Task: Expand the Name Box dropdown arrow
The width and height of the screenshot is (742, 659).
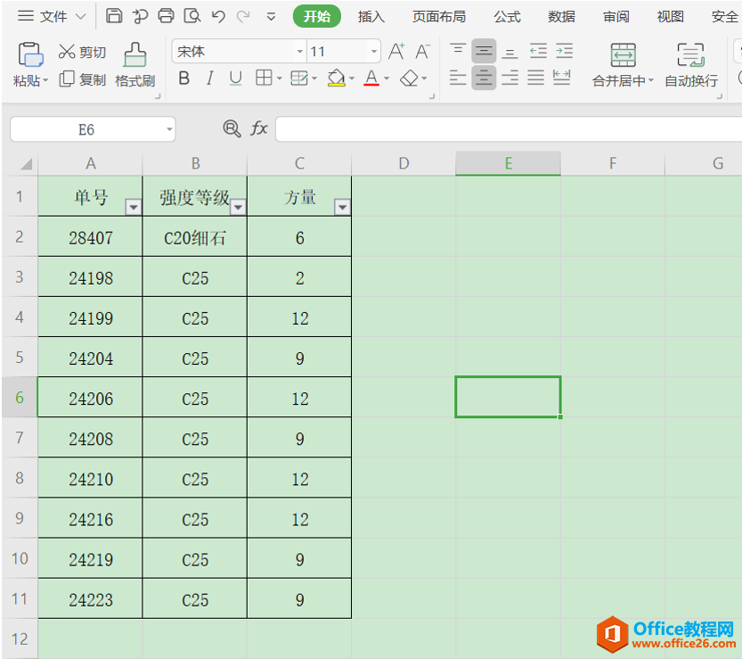Action: (169, 129)
